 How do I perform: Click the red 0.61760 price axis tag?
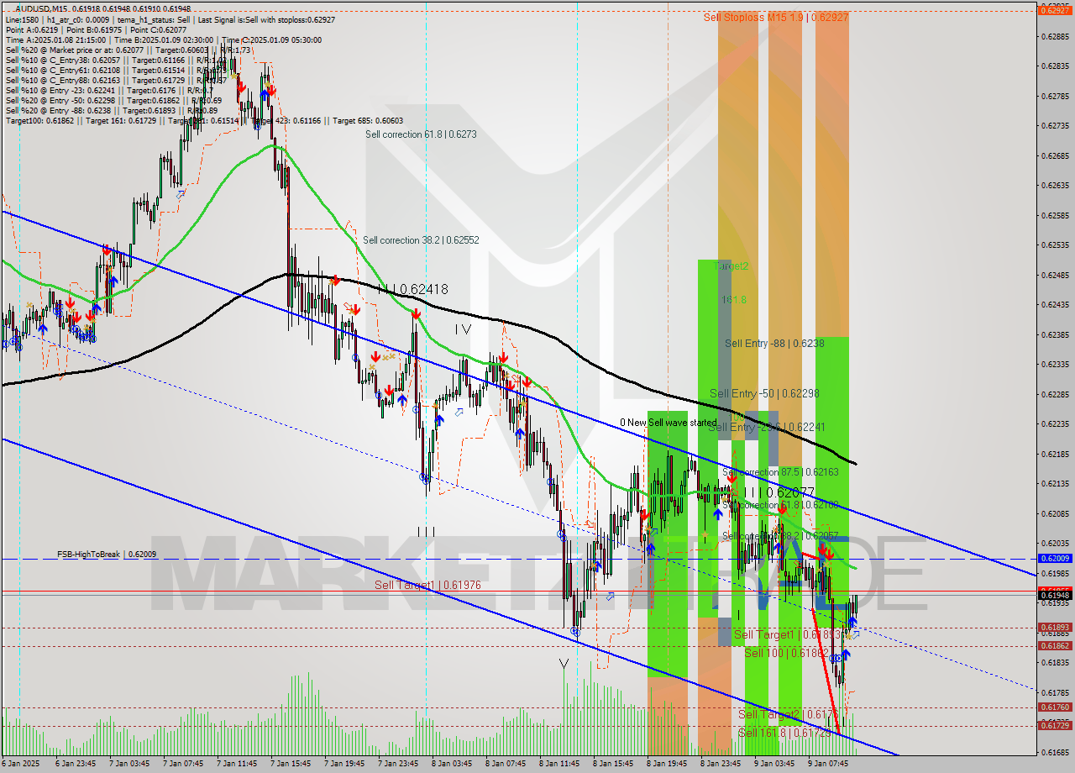pos(1055,707)
